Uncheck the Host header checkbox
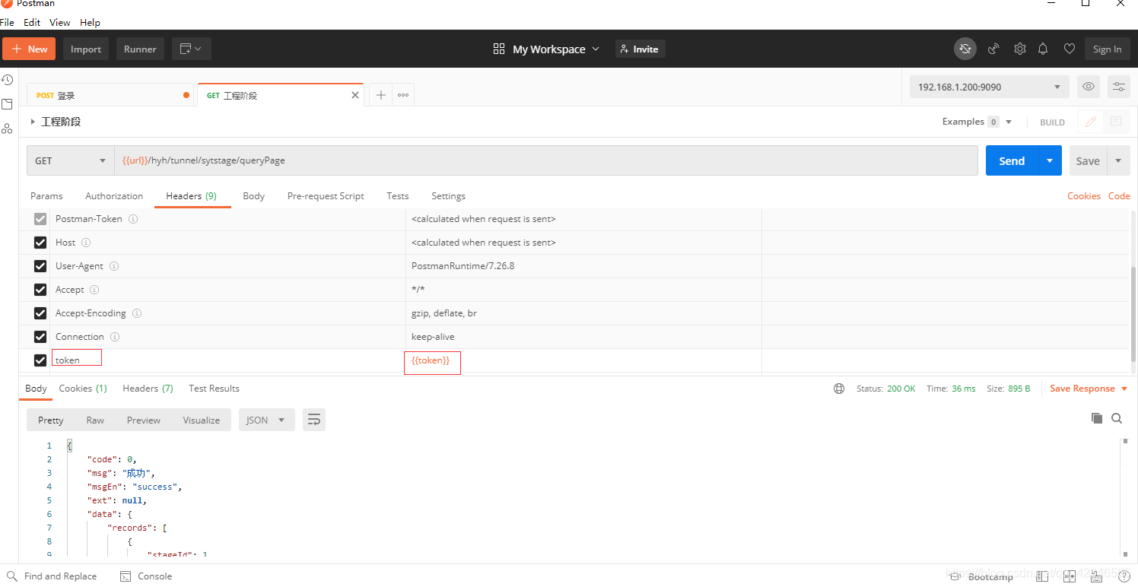This screenshot has width=1138, height=587. [40, 243]
